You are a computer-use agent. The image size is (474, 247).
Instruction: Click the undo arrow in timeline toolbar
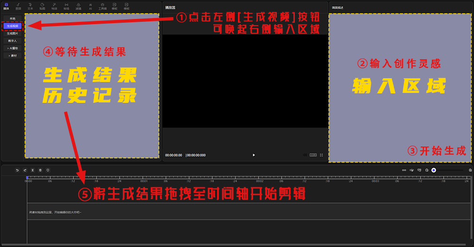[18, 170]
